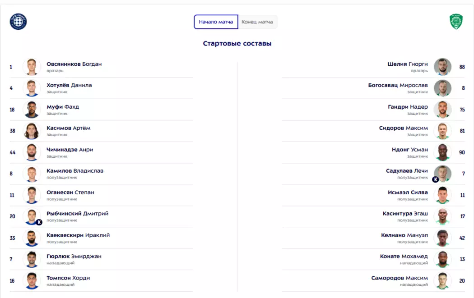The height and width of the screenshot is (298, 474).
Task: Click the Стартовые составы heading
Action: point(237,44)
